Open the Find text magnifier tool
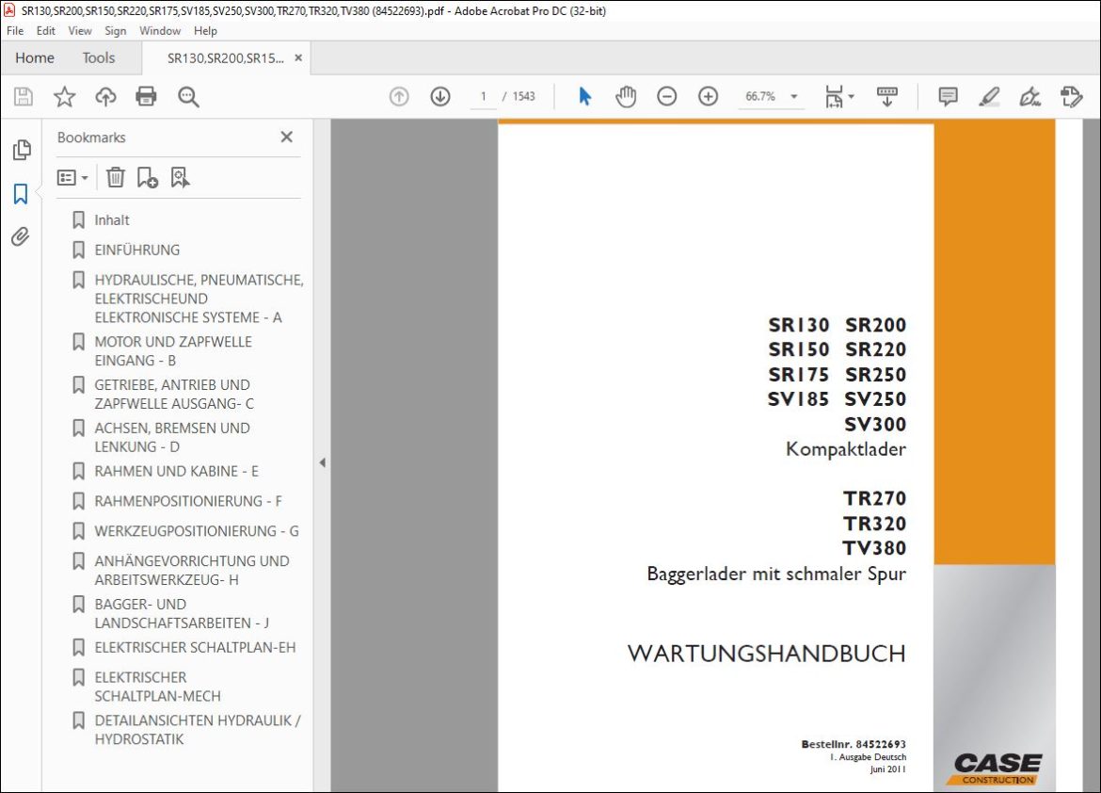 coord(188,96)
